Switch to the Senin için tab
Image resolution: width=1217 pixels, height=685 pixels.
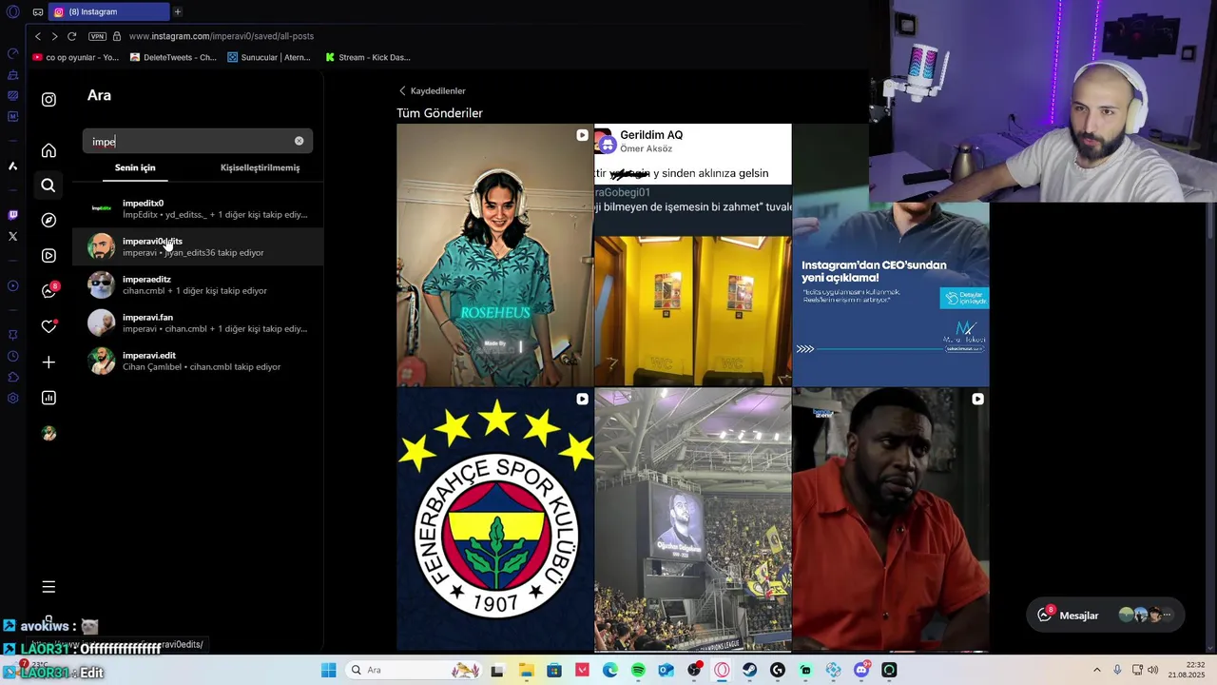[x=135, y=167]
